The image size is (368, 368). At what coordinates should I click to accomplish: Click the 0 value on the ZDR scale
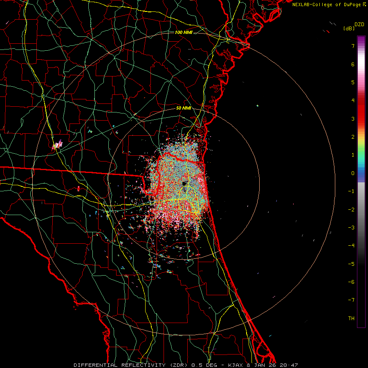(353, 173)
